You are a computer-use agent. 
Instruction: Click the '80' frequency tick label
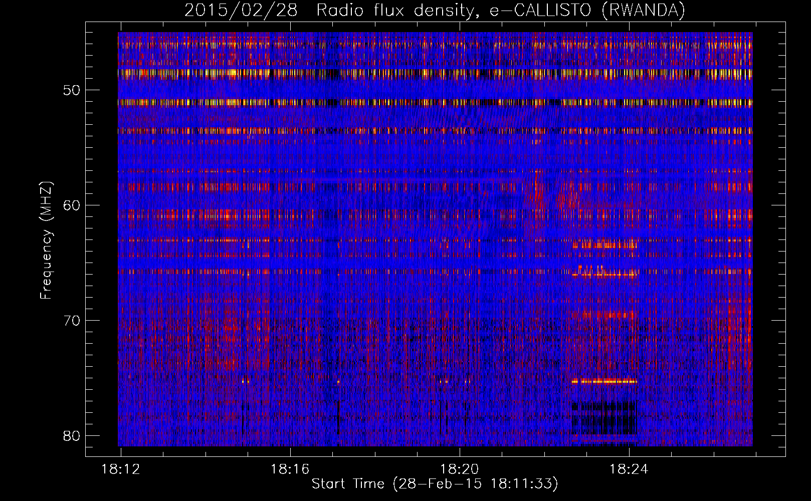point(72,436)
